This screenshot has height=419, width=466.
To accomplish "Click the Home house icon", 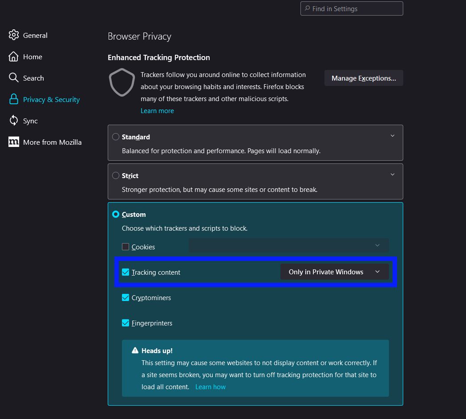I will click(x=14, y=57).
